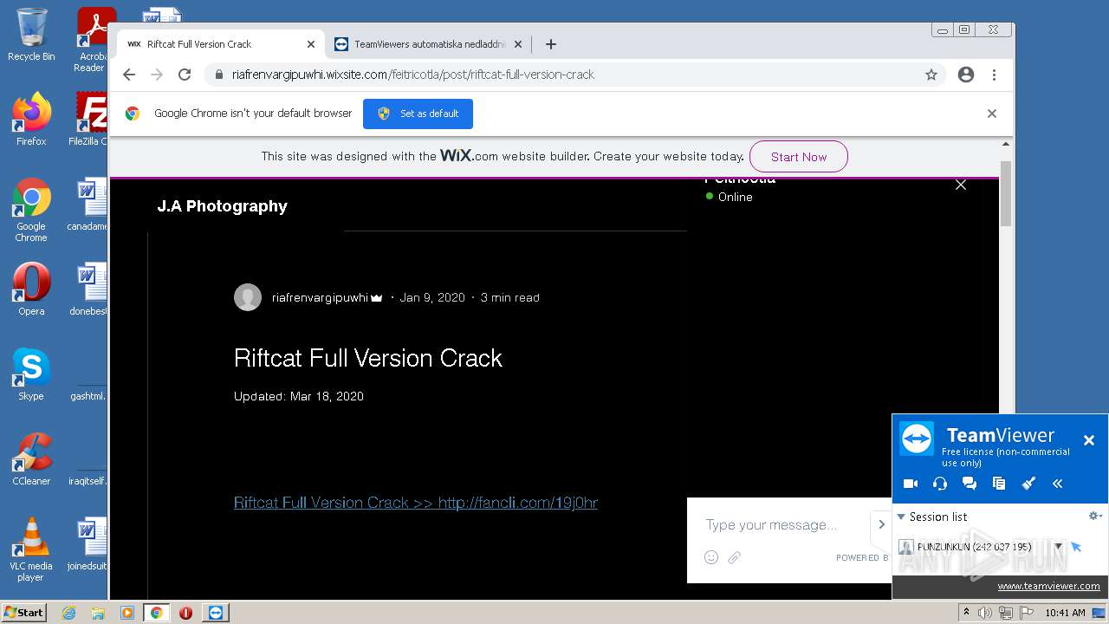Select CCleaner desktop shortcut
1109x624 pixels.
tap(31, 459)
